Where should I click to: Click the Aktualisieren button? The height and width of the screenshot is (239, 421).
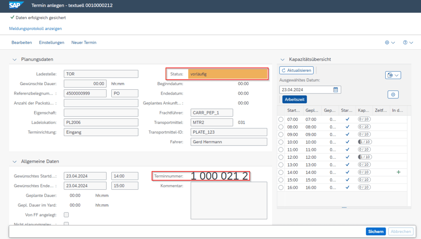tap(296, 70)
